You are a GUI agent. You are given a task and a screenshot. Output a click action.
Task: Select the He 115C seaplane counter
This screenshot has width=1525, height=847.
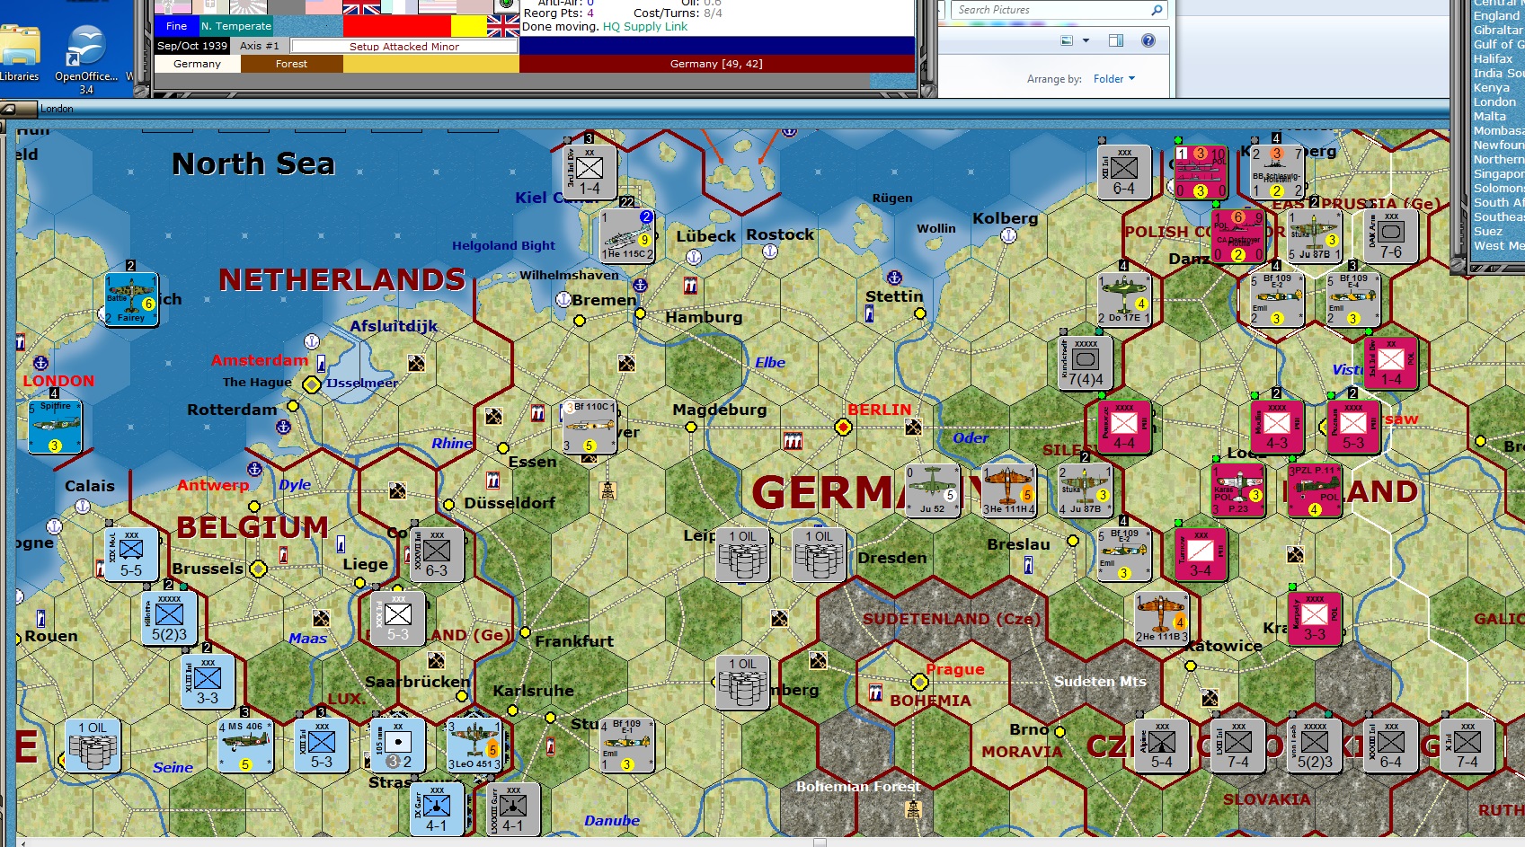pyautogui.click(x=627, y=235)
